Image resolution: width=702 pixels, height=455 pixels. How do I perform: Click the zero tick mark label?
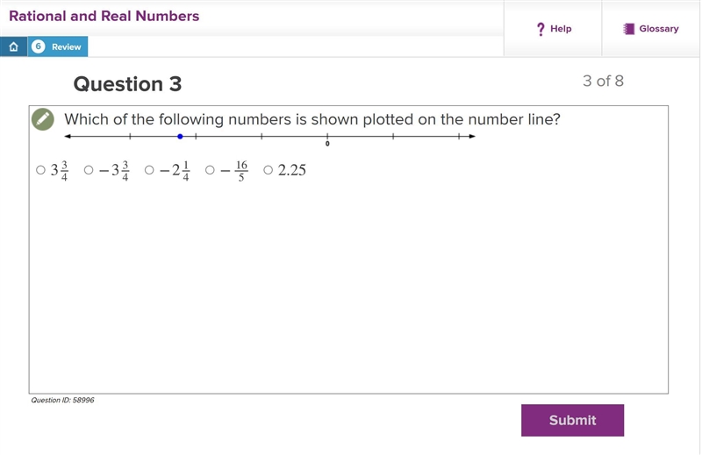[x=327, y=144]
